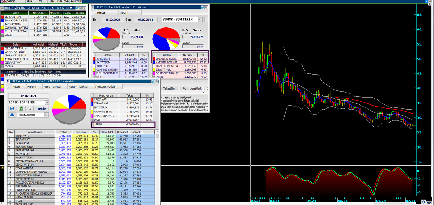The height and width of the screenshot is (205, 434).
Task: Toggle the KHN button in top toolbar
Action: pos(59,2)
